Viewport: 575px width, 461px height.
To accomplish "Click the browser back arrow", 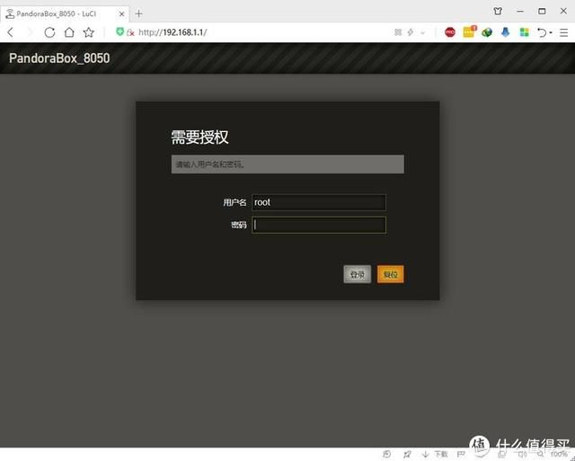I will click(x=11, y=32).
